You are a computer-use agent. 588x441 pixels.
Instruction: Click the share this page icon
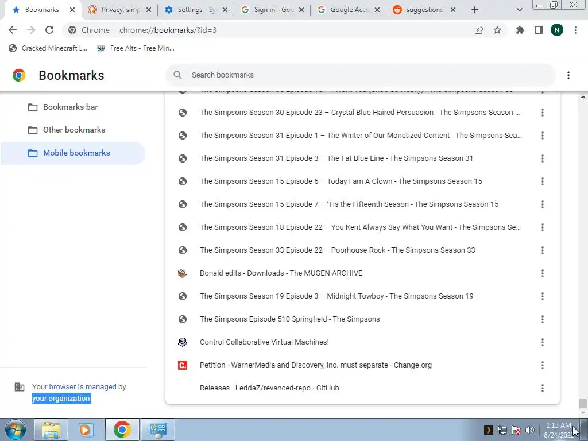pyautogui.click(x=479, y=30)
